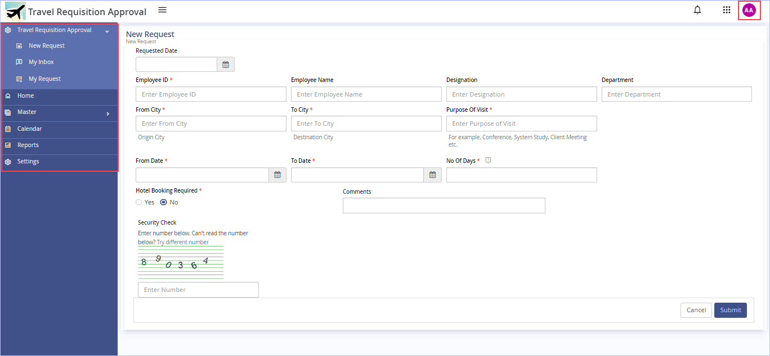Open Reports in the sidebar
Screen dimensions: 770x356
click(28, 145)
